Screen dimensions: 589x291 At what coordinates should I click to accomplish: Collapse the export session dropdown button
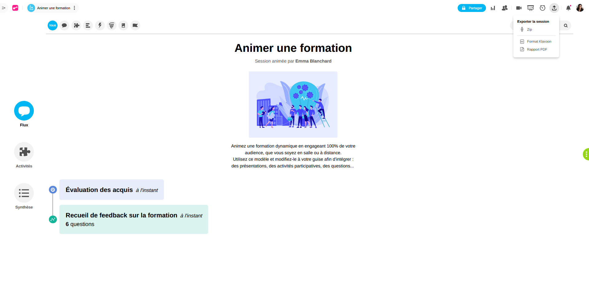554,8
